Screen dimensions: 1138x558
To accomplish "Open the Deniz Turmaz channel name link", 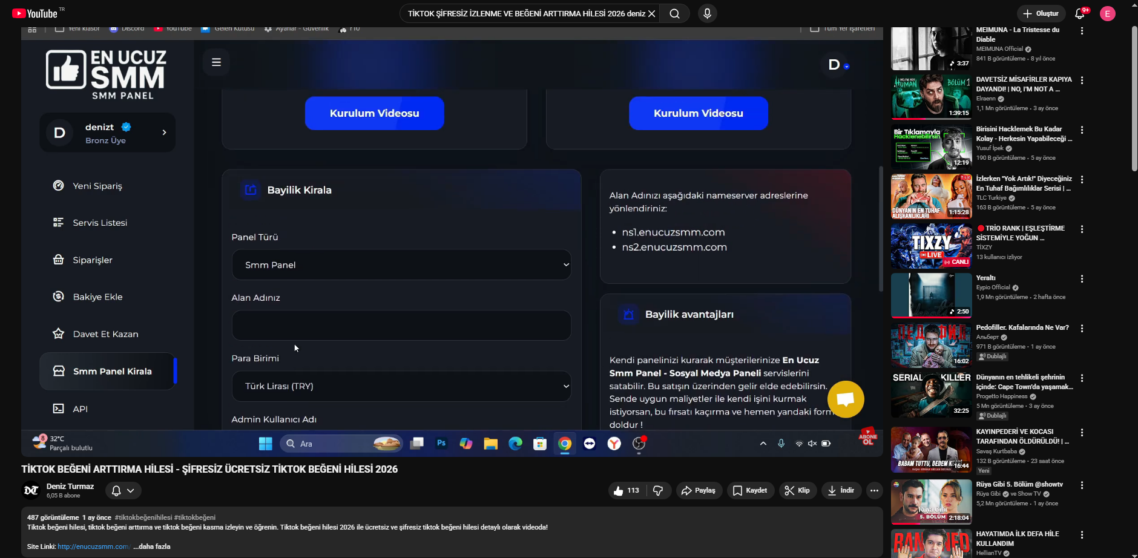I will point(70,486).
